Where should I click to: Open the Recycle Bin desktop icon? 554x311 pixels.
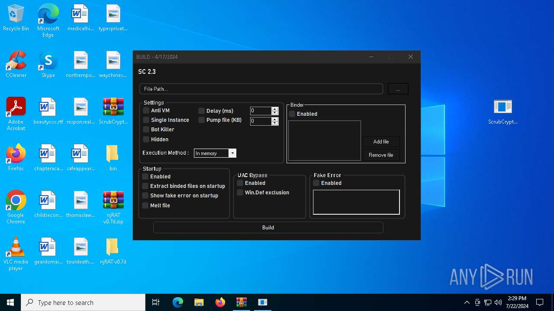tap(16, 18)
